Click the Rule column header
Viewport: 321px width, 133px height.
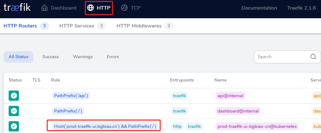pyautogui.click(x=55, y=80)
